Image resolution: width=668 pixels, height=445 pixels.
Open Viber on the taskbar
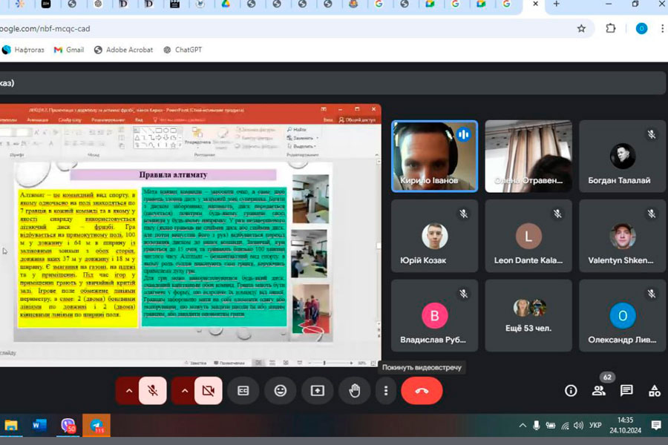pos(68,425)
